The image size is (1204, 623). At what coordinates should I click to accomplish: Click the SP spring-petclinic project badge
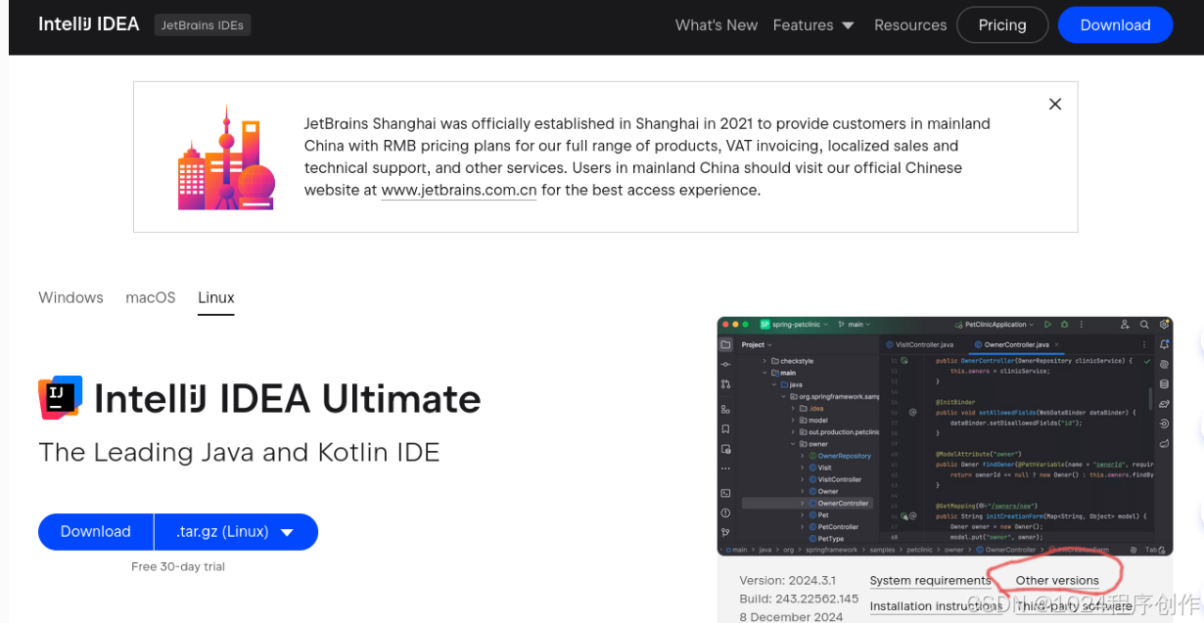pos(764,325)
